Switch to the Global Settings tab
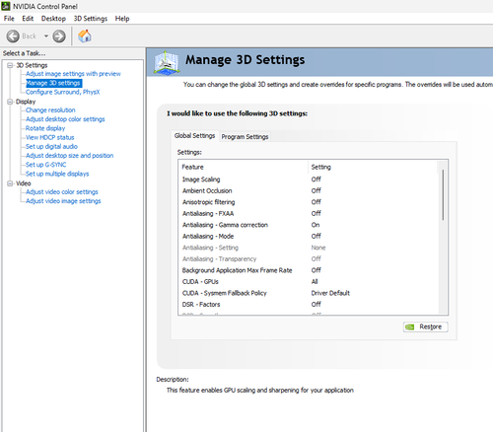 (194, 136)
